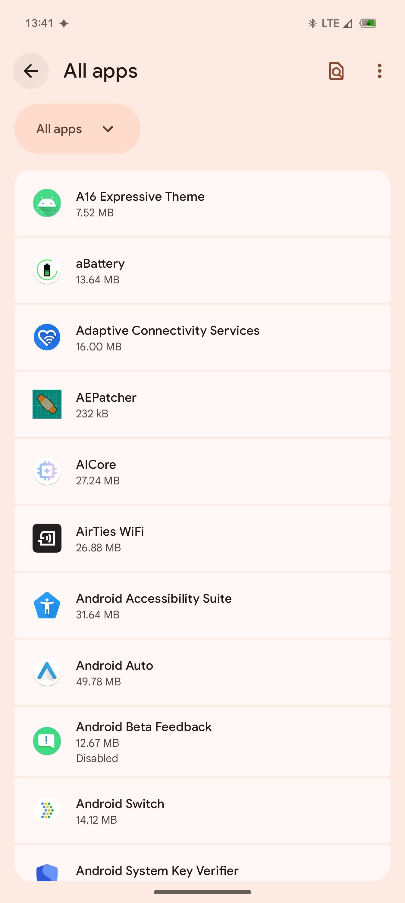The width and height of the screenshot is (405, 903).
Task: Tap the AirTies WiFi icon
Action: click(x=47, y=538)
